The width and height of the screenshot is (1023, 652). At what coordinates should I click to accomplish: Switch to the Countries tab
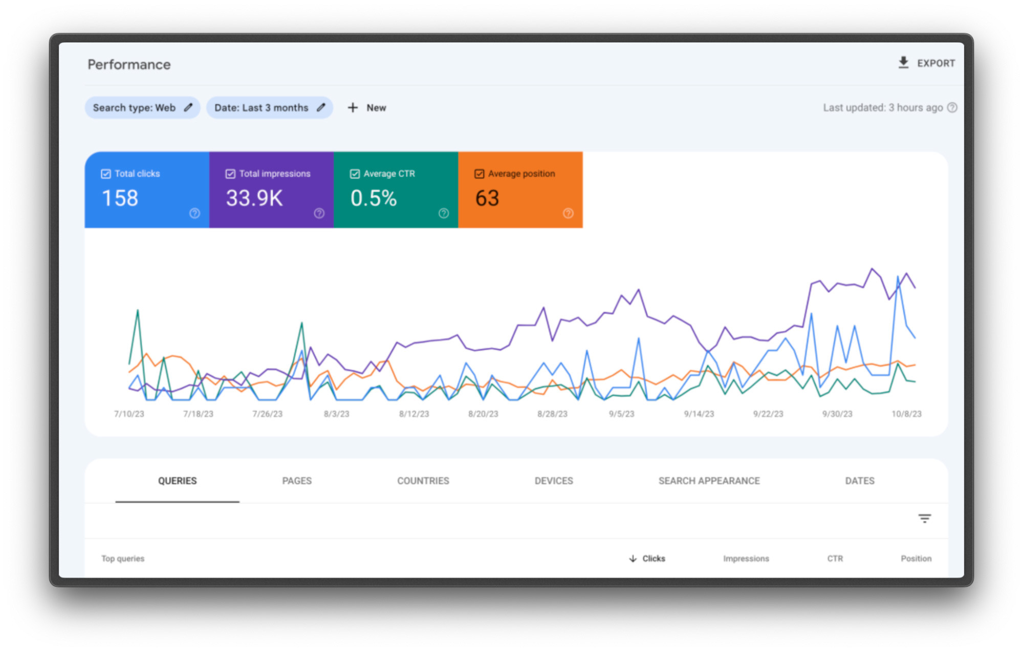coord(423,481)
